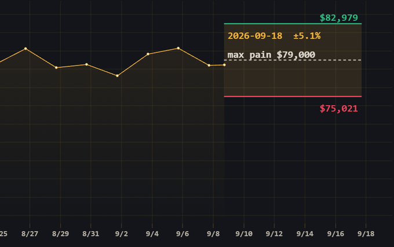The height and width of the screenshot is (247, 394).
Task: Click the green upper range line
Action: coord(293,24)
